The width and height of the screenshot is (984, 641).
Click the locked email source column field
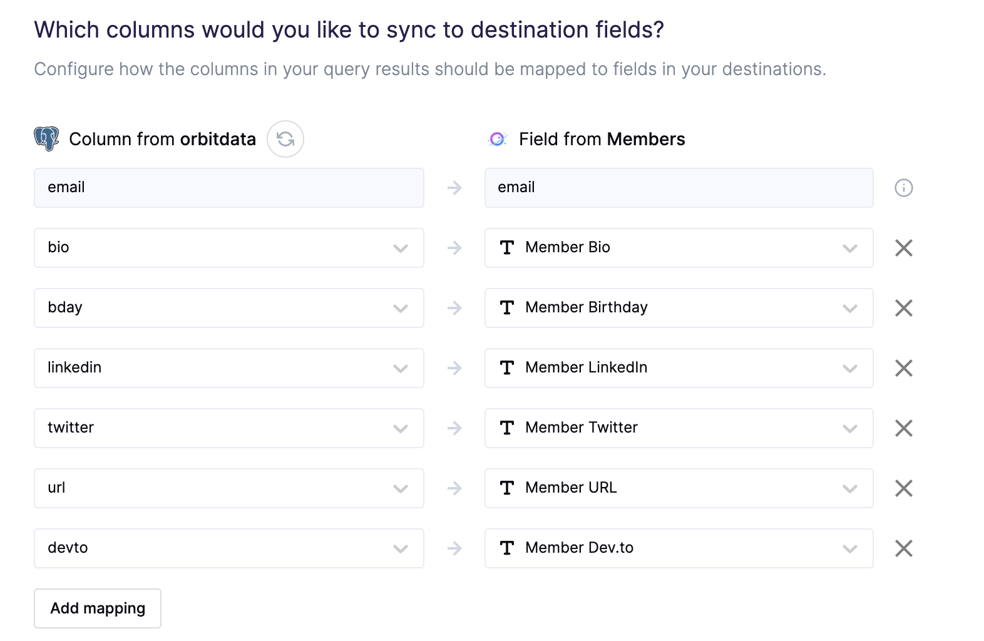pos(229,188)
